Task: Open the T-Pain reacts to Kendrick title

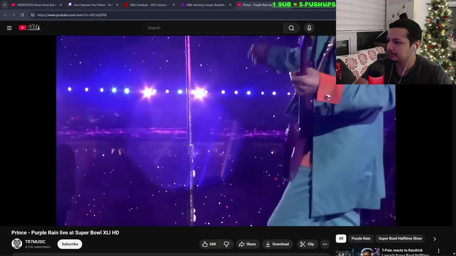Action: coord(405,252)
